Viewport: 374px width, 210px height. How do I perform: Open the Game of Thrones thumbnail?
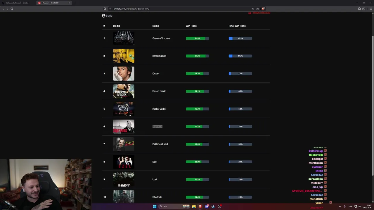[124, 38]
